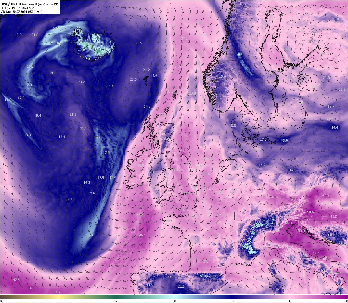
Task: Click the UWC/DINI Úrkomumætti title line
Action: coord(30,4)
